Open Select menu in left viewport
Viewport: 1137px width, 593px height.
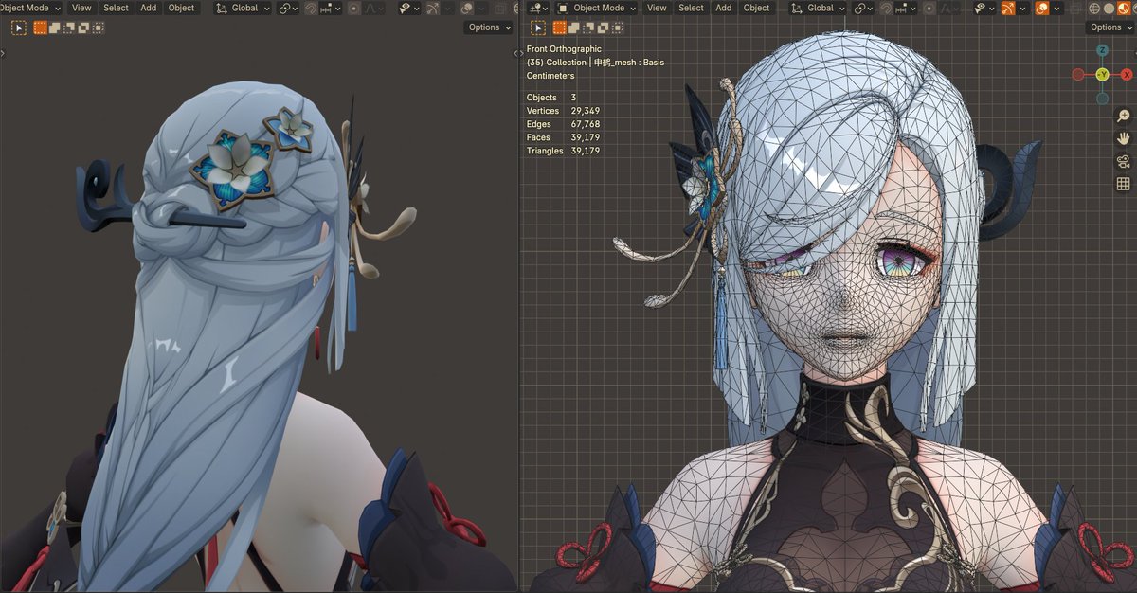[116, 8]
